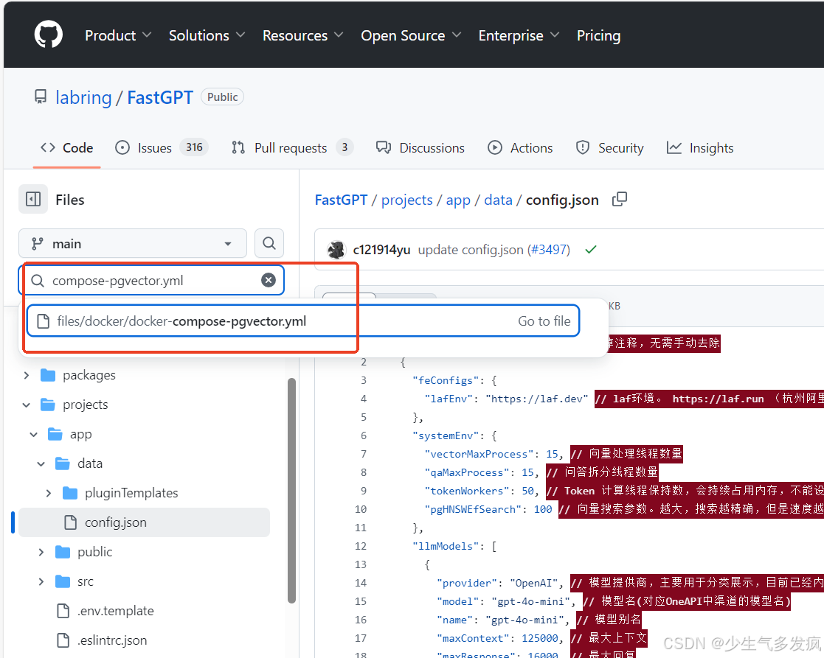
Task: Collapse the file tree side panel
Action: click(x=33, y=200)
